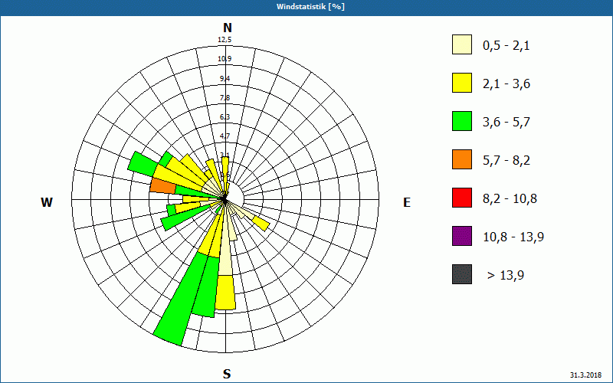
Task: Click the 9,4 radial axis value
Action: [x=225, y=79]
